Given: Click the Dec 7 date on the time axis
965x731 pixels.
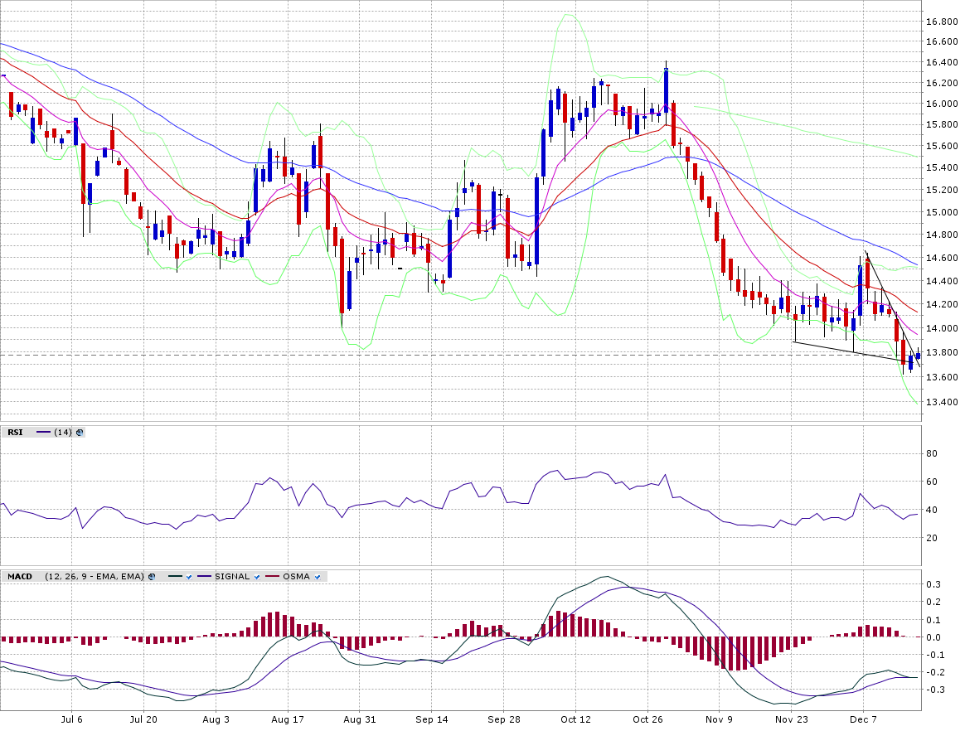Looking at the screenshot, I should pyautogui.click(x=863, y=720).
